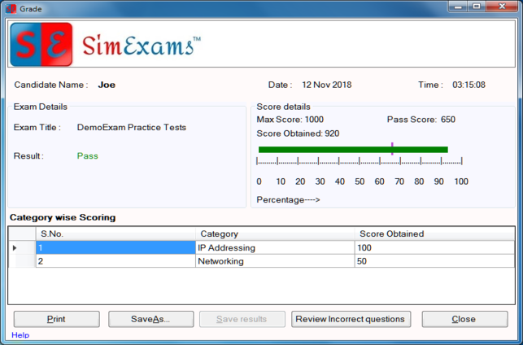
Task: Close the window with the red X
Action: click(502, 7)
